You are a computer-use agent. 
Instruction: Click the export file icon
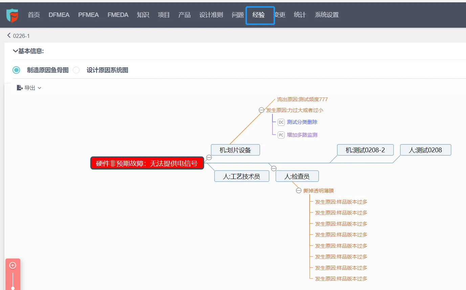click(20, 88)
